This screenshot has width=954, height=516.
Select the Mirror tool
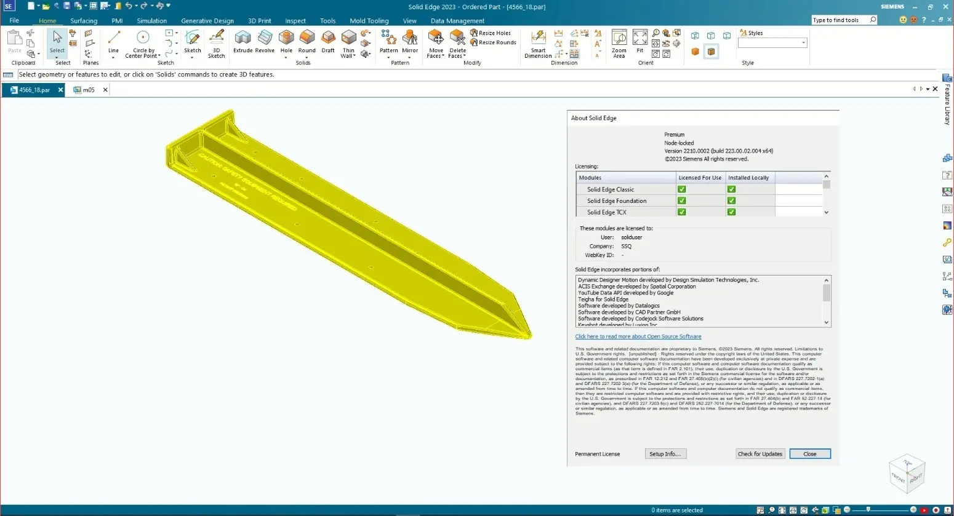tap(410, 42)
